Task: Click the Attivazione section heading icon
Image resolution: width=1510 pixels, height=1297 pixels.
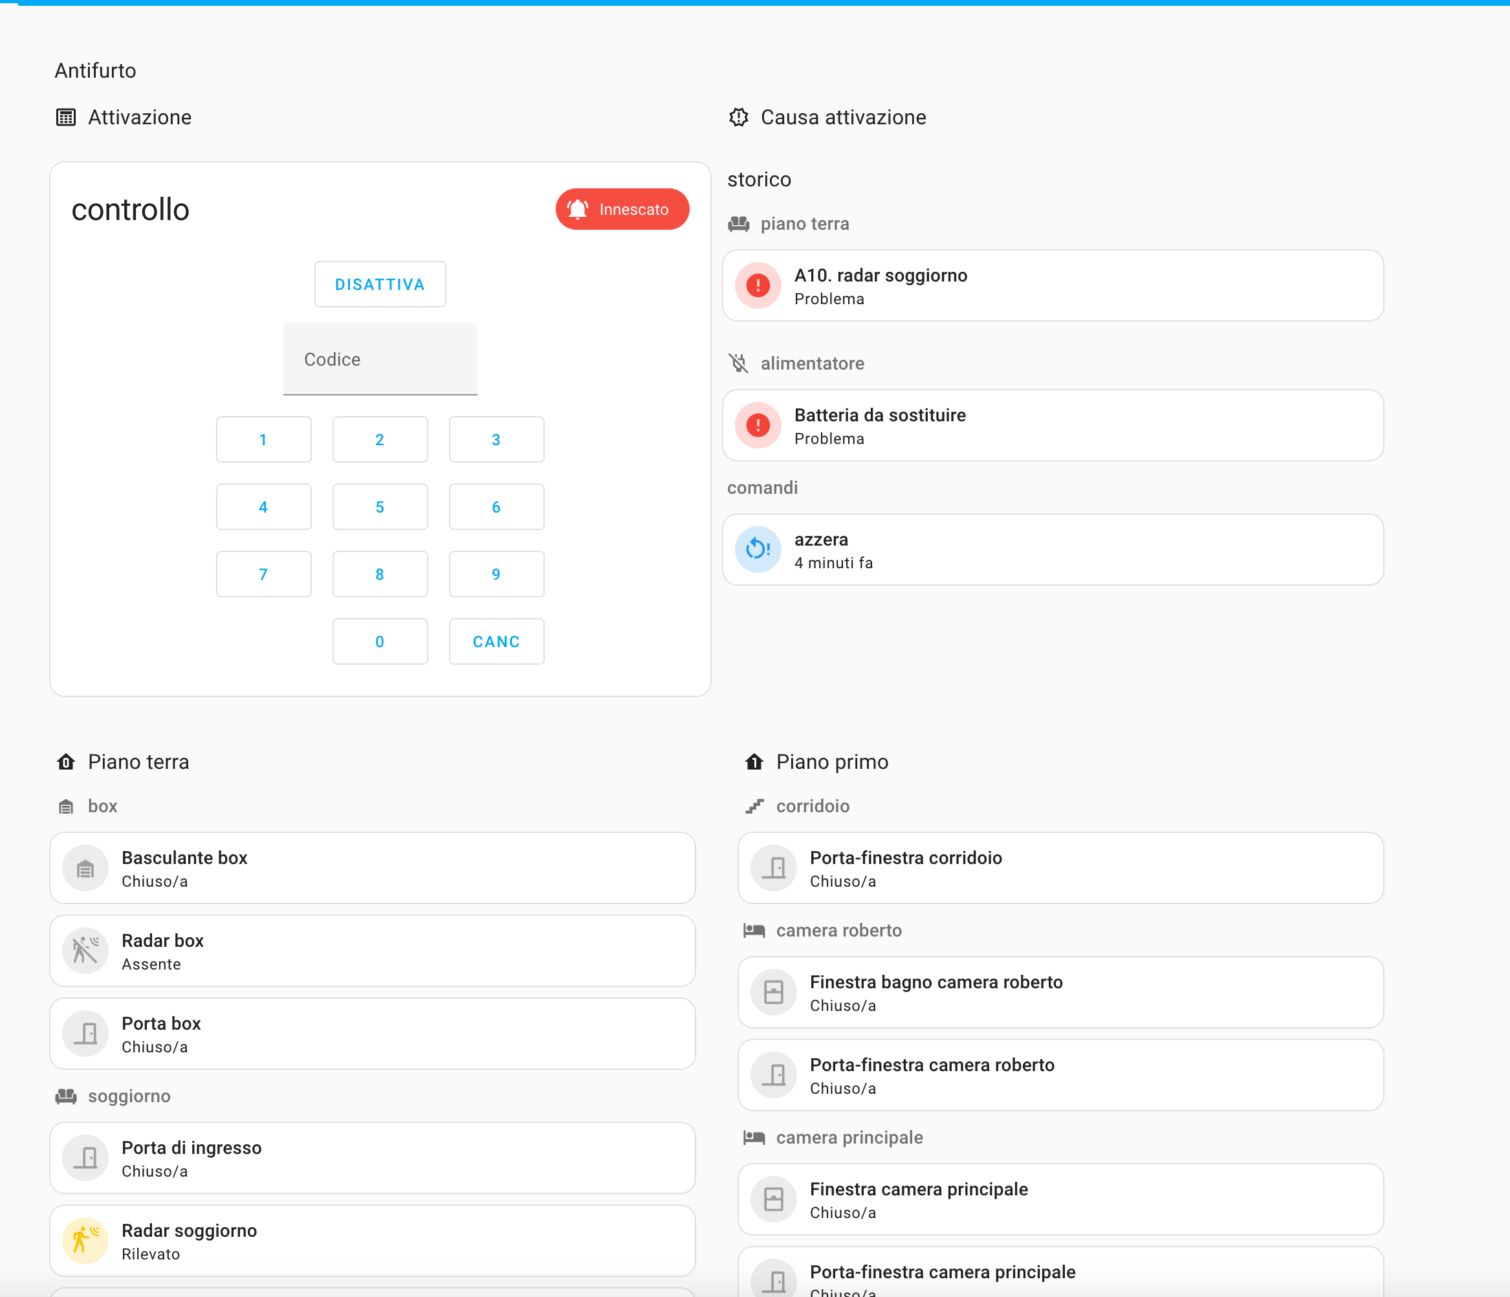Action: coord(65,117)
